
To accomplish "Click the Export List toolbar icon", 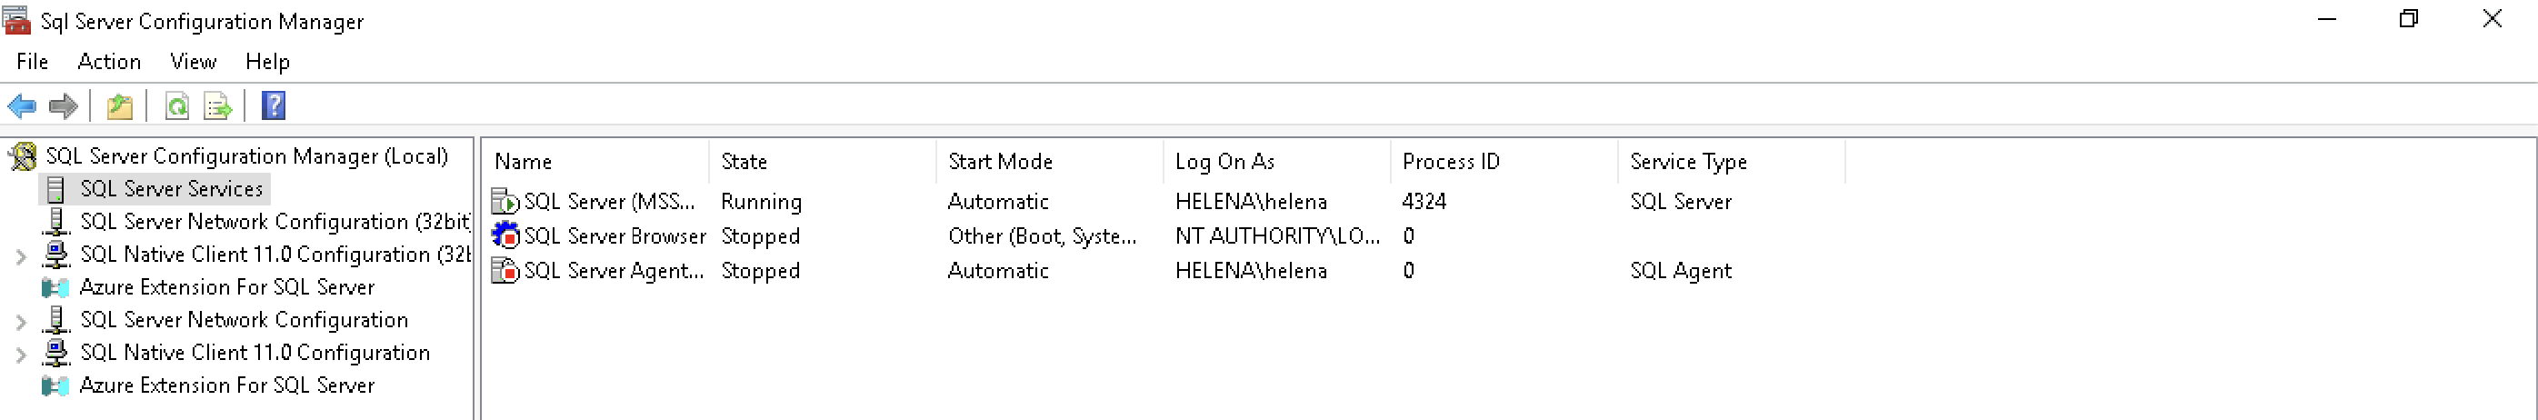I will [216, 105].
